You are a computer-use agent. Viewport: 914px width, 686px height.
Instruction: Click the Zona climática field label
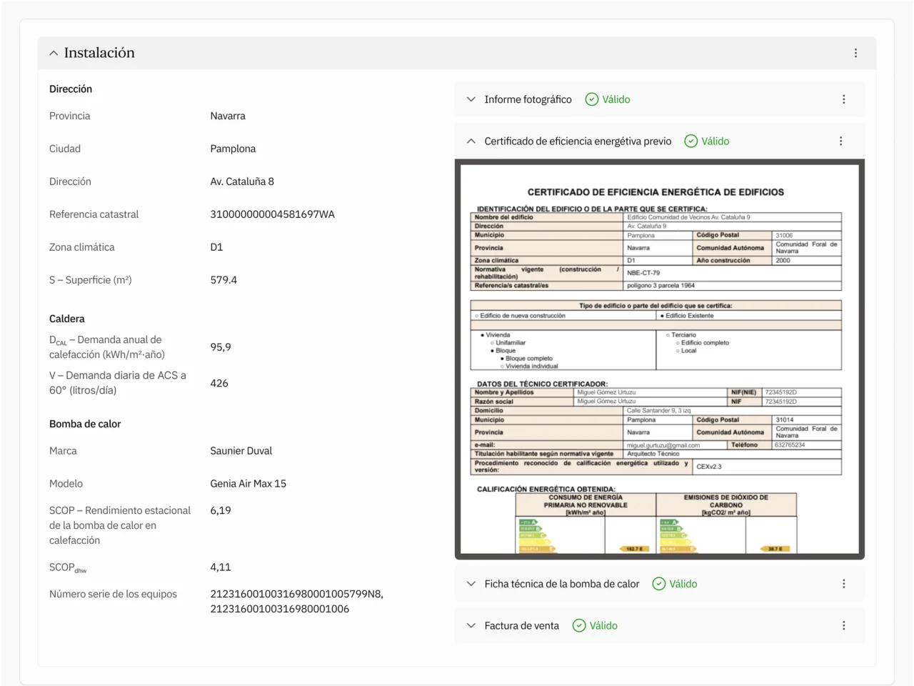[x=82, y=247]
